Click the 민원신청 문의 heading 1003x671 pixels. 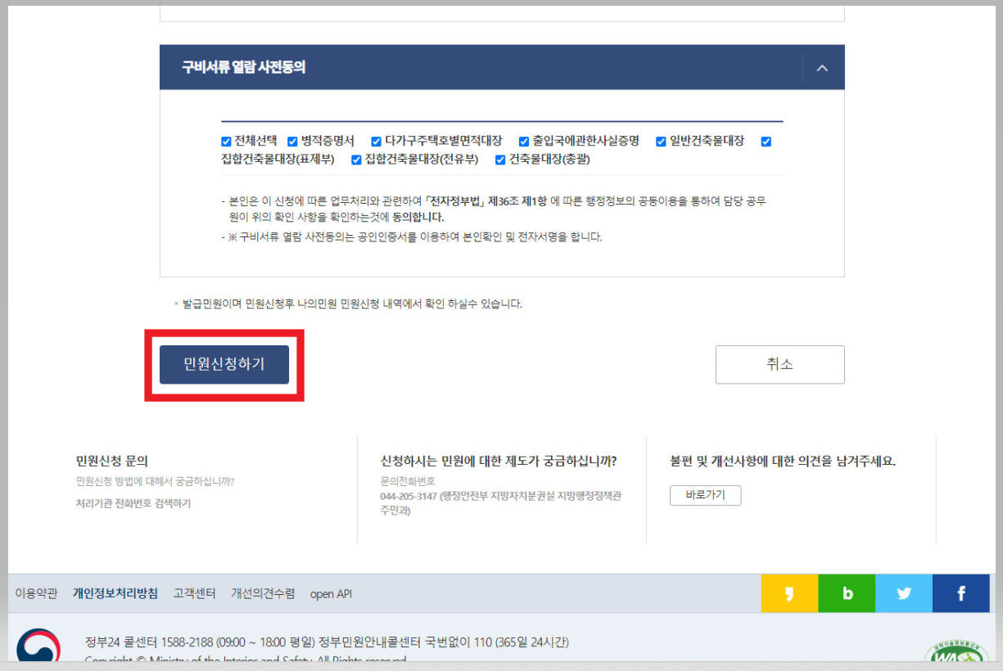point(111,462)
